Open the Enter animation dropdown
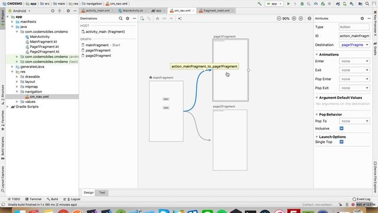The width and height of the screenshot is (378, 213). tap(354, 61)
